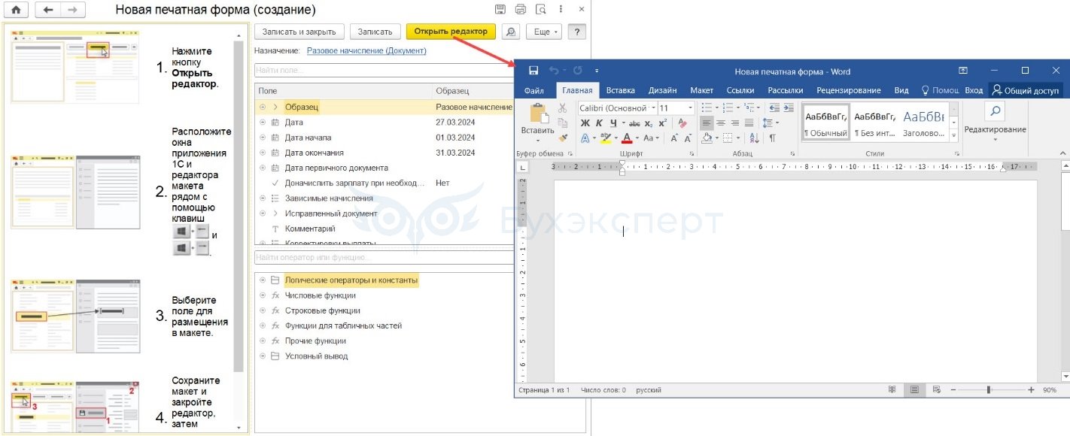Screen dimensions: 1070x436
Task: Toggle the Word ribbon display options icon
Action: tap(963, 71)
